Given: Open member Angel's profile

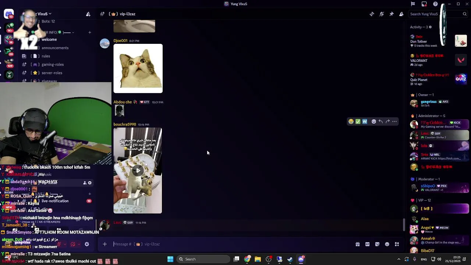Looking at the screenshot, I should 439,229.
